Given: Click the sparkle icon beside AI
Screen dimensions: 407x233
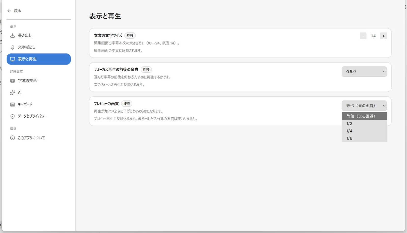Looking at the screenshot, I should point(12,93).
